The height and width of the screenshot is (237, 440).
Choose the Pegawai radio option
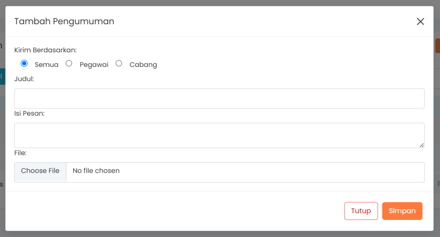pyautogui.click(x=69, y=63)
